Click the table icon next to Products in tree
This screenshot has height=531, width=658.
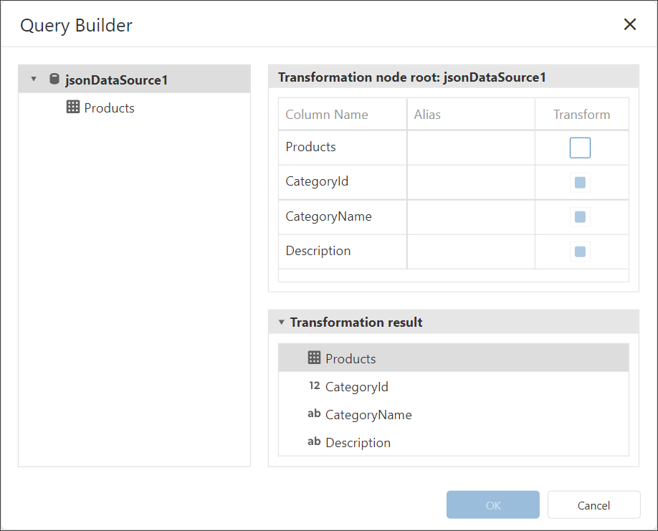click(72, 107)
